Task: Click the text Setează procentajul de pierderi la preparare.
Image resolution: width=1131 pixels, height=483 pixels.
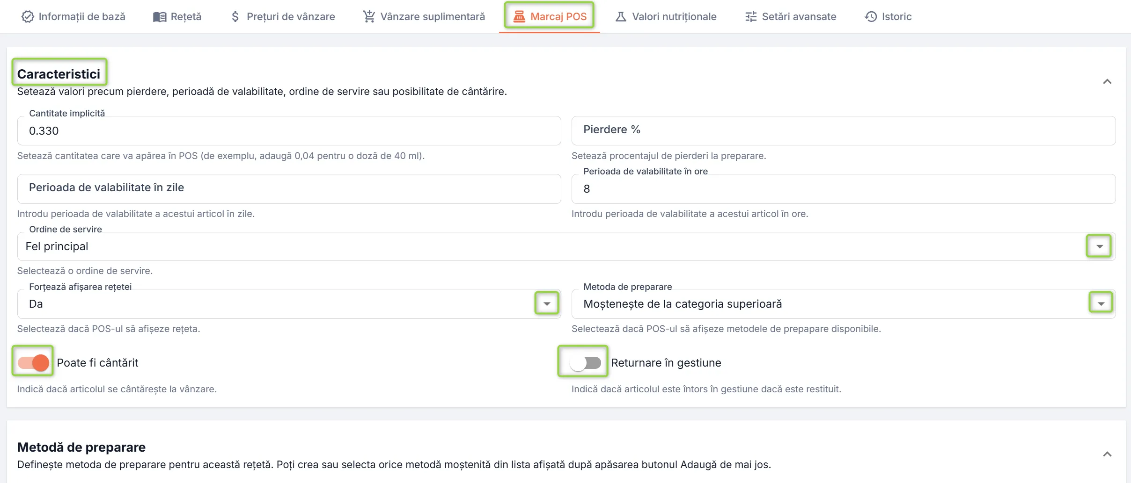Action: pos(668,156)
